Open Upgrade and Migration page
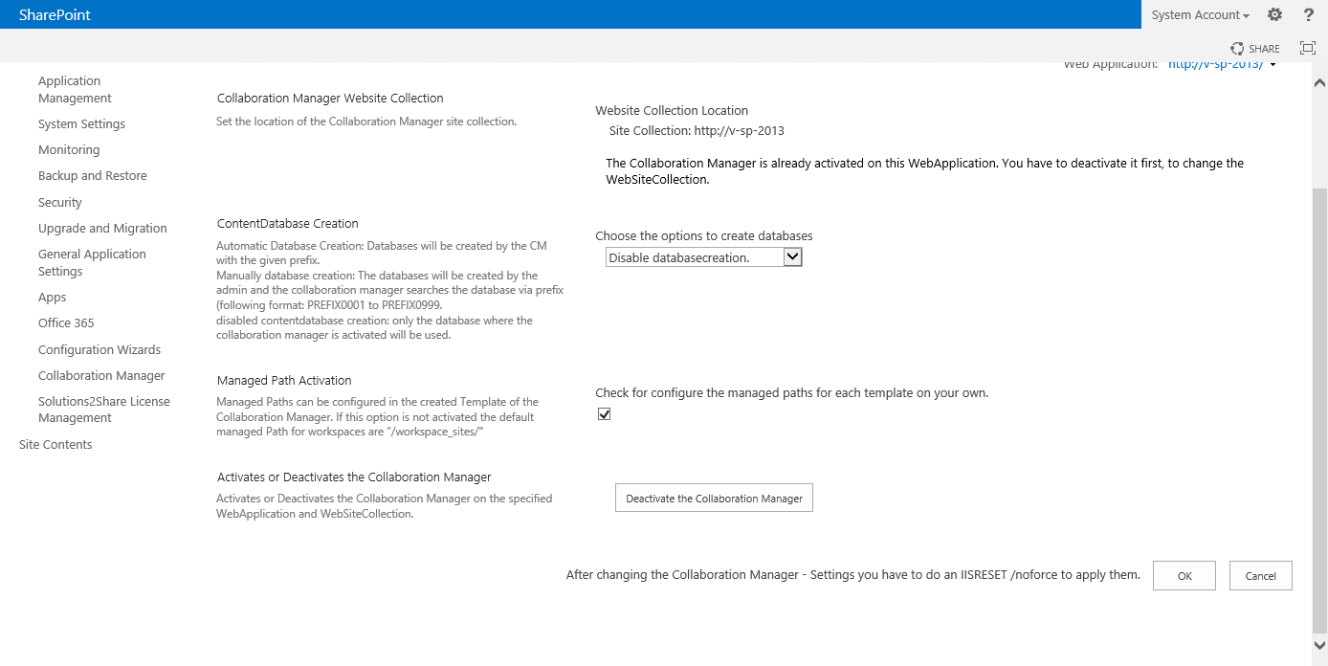Image resolution: width=1328 pixels, height=666 pixels. point(102,229)
